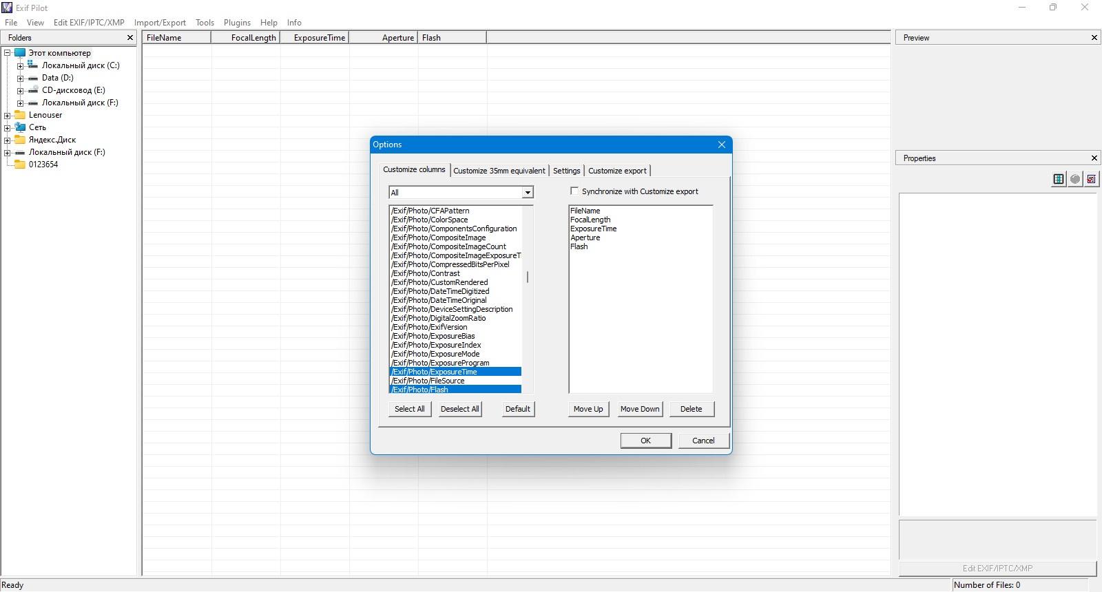This screenshot has width=1102, height=592.
Task: Click the red checklist icon in Properties panel
Action: pos(1092,179)
